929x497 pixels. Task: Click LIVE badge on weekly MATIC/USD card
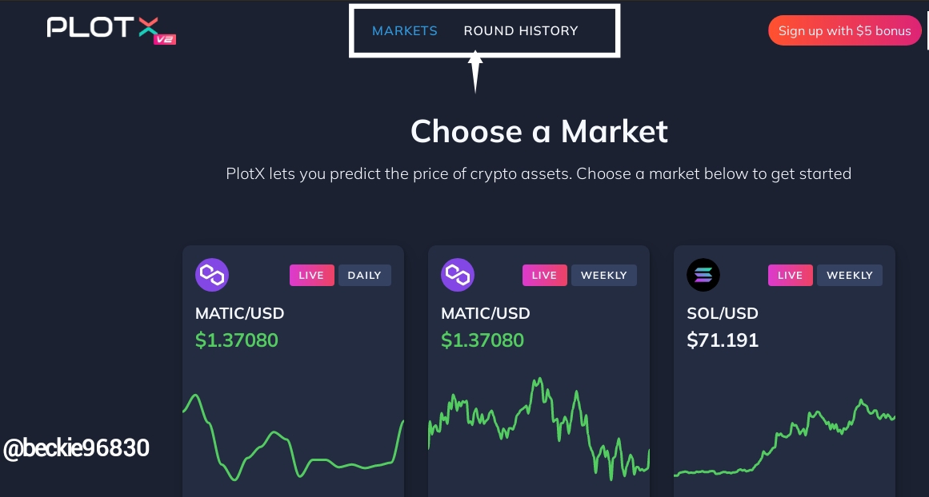tap(544, 275)
